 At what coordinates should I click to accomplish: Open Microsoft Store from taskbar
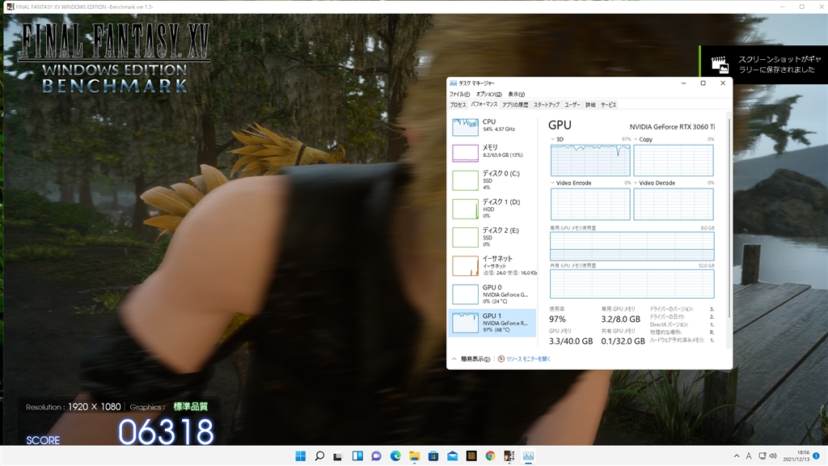point(433,455)
